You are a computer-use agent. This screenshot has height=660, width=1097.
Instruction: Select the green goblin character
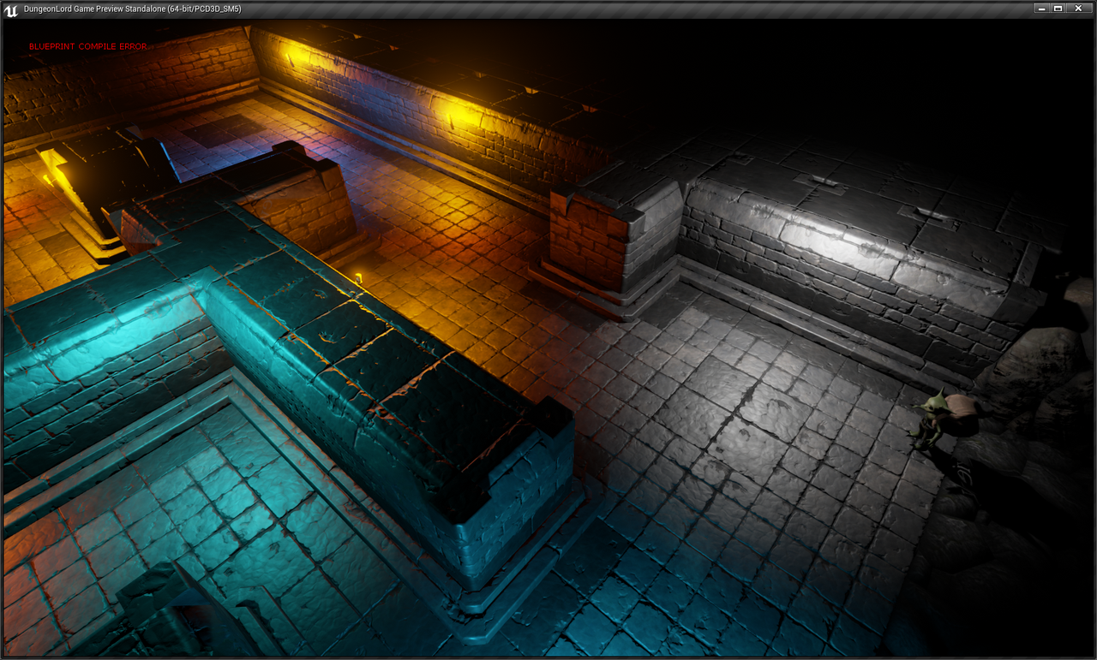pos(930,418)
